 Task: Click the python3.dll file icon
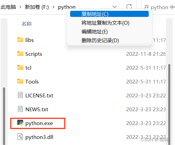(20, 137)
